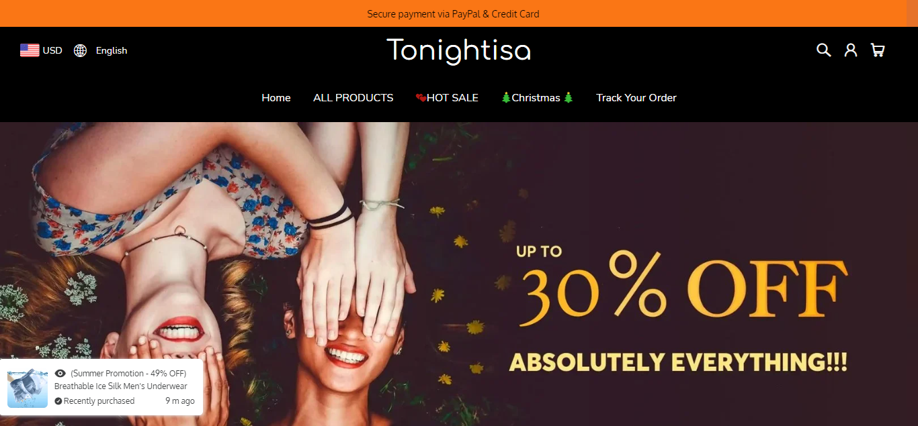Click the checkmark beside Recently purchased
Image resolution: width=918 pixels, height=426 pixels.
[x=58, y=401]
